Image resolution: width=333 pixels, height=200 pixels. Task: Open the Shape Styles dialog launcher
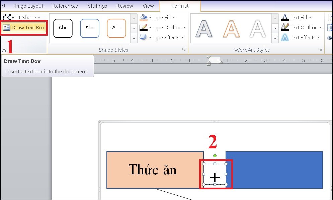tap(184, 49)
